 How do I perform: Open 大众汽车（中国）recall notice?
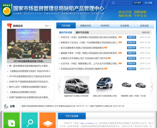point(90,63)
